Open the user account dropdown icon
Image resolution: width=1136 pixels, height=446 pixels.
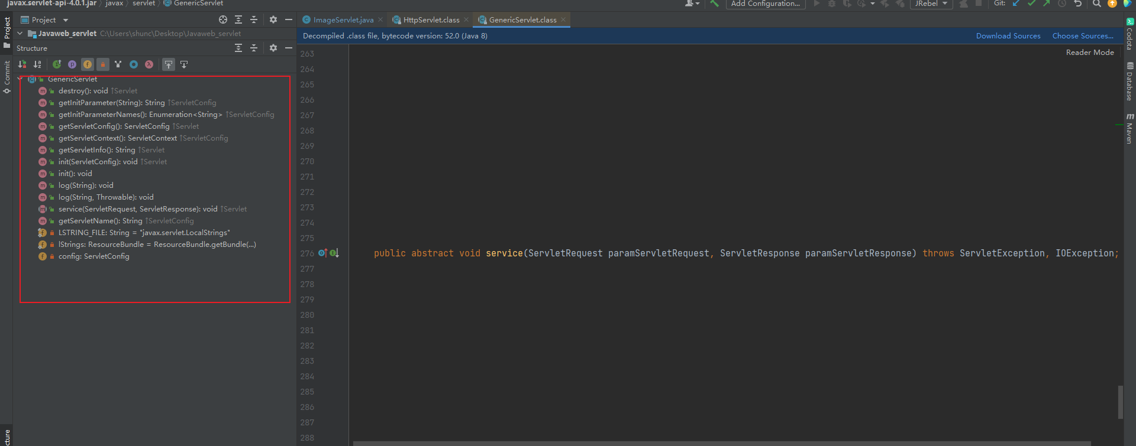tap(692, 4)
